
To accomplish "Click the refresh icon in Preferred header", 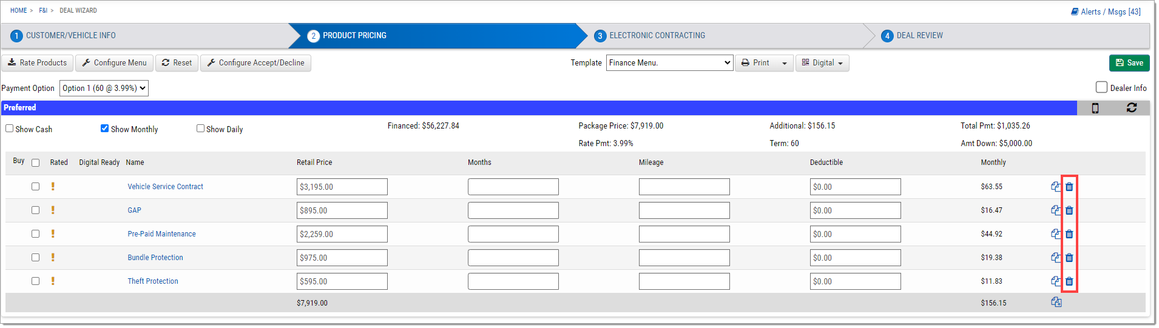I will pos(1132,107).
